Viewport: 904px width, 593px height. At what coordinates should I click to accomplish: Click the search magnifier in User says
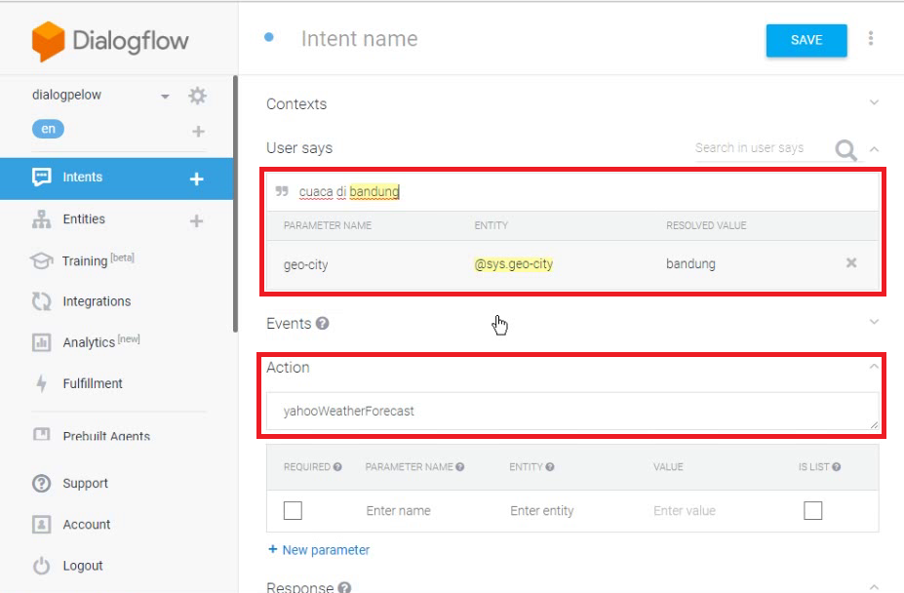coord(845,149)
